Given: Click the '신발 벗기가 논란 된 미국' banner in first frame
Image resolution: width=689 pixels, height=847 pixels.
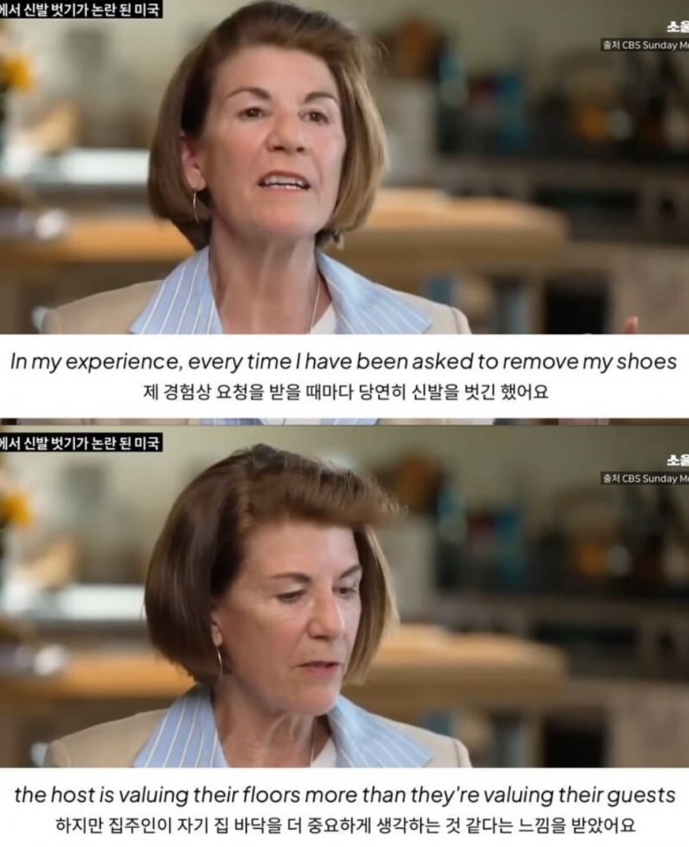Looking at the screenshot, I should coord(80,9).
